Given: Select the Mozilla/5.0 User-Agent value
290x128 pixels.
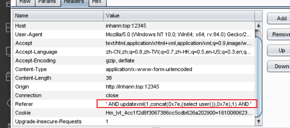Looking at the screenshot, I should point(179,34).
